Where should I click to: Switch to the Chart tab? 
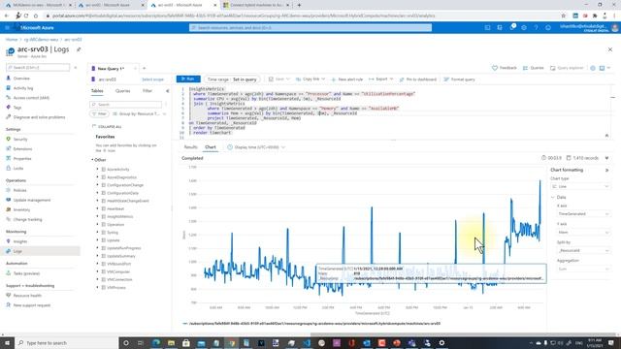[x=211, y=147]
